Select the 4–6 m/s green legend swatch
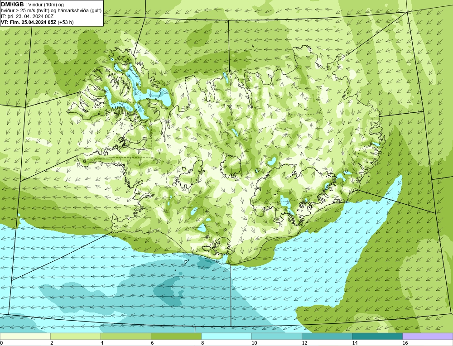 125,336
